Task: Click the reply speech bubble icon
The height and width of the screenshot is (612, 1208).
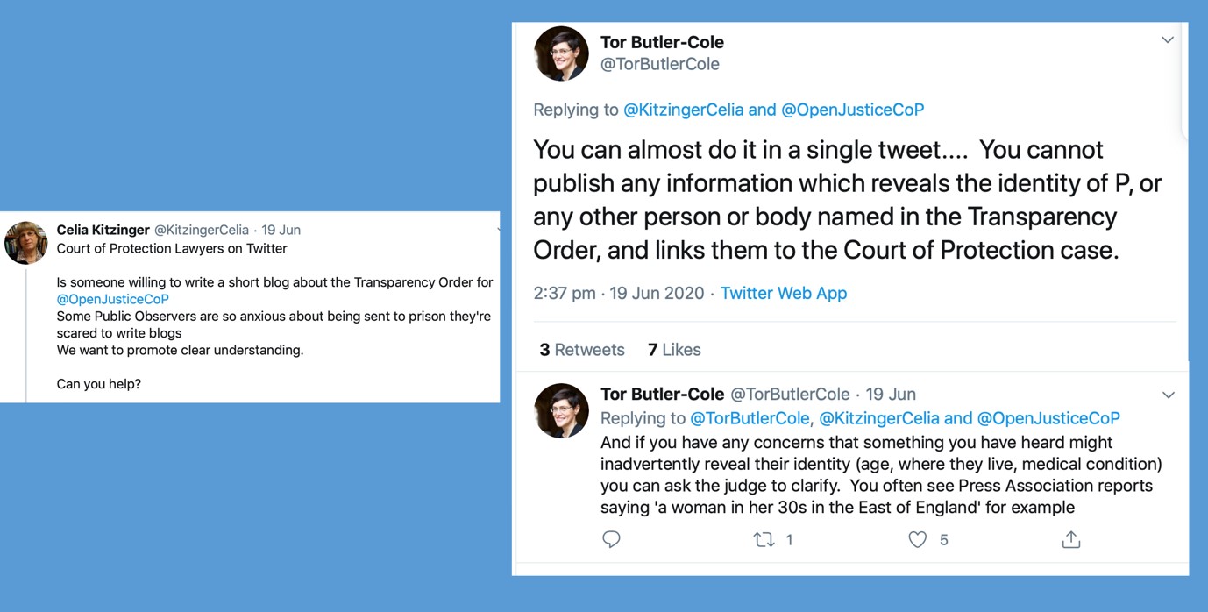Action: coord(611,539)
